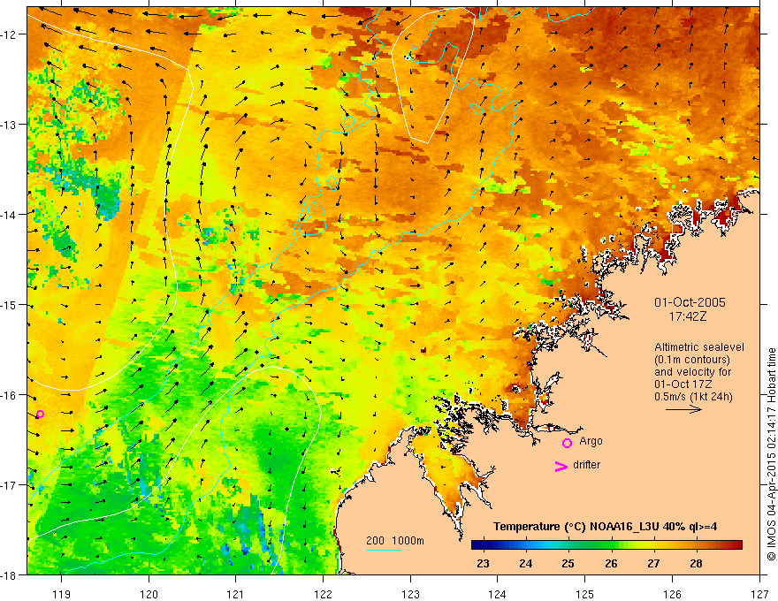Click the date text 01-Oct-2005
778x601 pixels.
coord(690,302)
